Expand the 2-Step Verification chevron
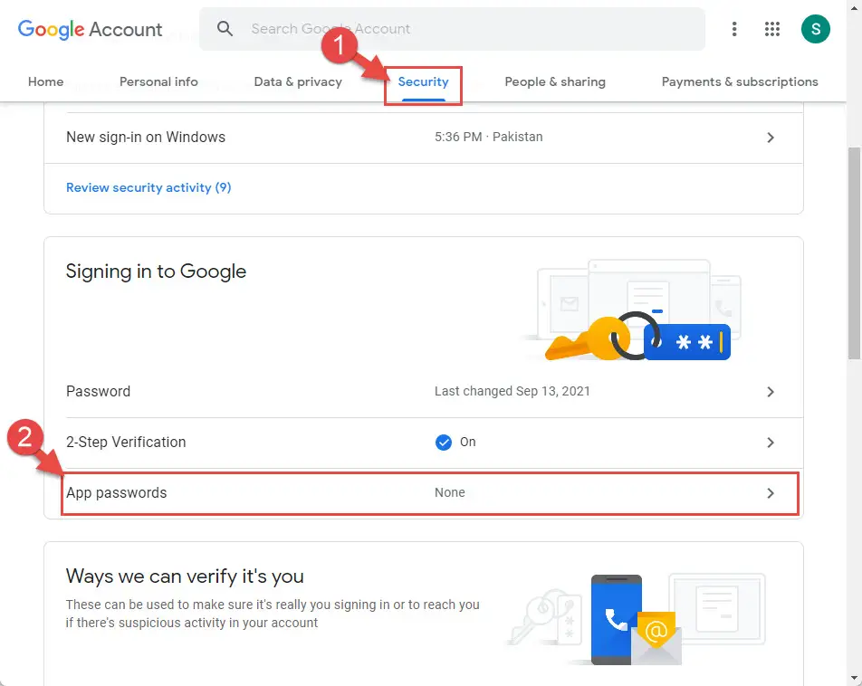The width and height of the screenshot is (862, 686). click(771, 443)
